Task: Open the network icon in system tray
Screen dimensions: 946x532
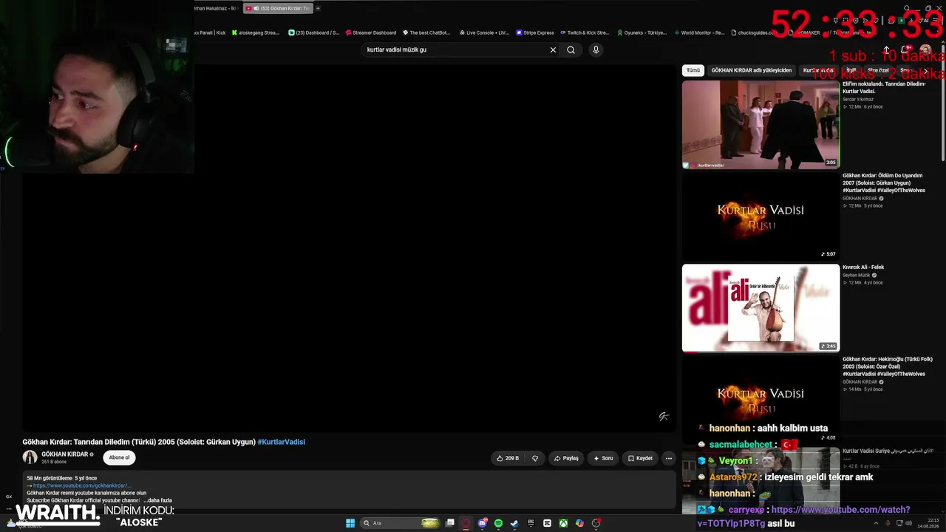Action: click(899, 523)
